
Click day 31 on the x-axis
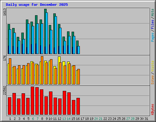(146, 119)
